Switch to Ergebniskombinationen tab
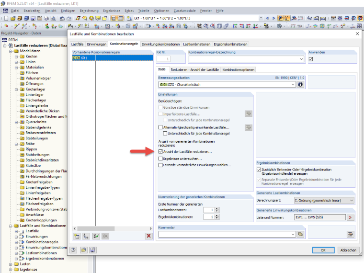 pyautogui.click(x=230, y=44)
